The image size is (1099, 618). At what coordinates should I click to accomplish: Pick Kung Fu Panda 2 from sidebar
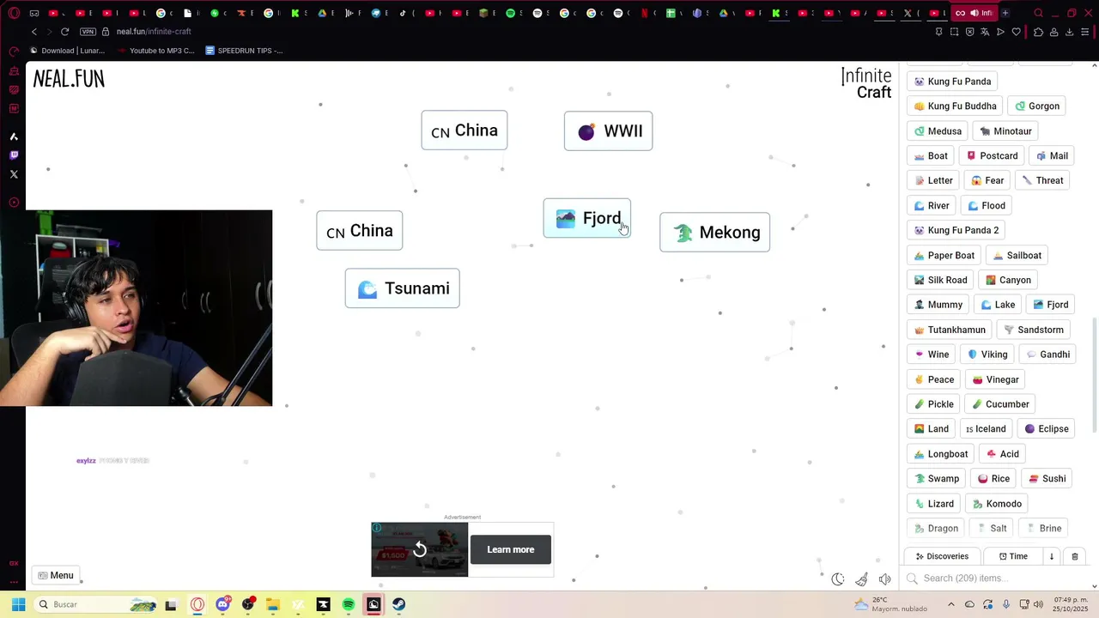956,230
